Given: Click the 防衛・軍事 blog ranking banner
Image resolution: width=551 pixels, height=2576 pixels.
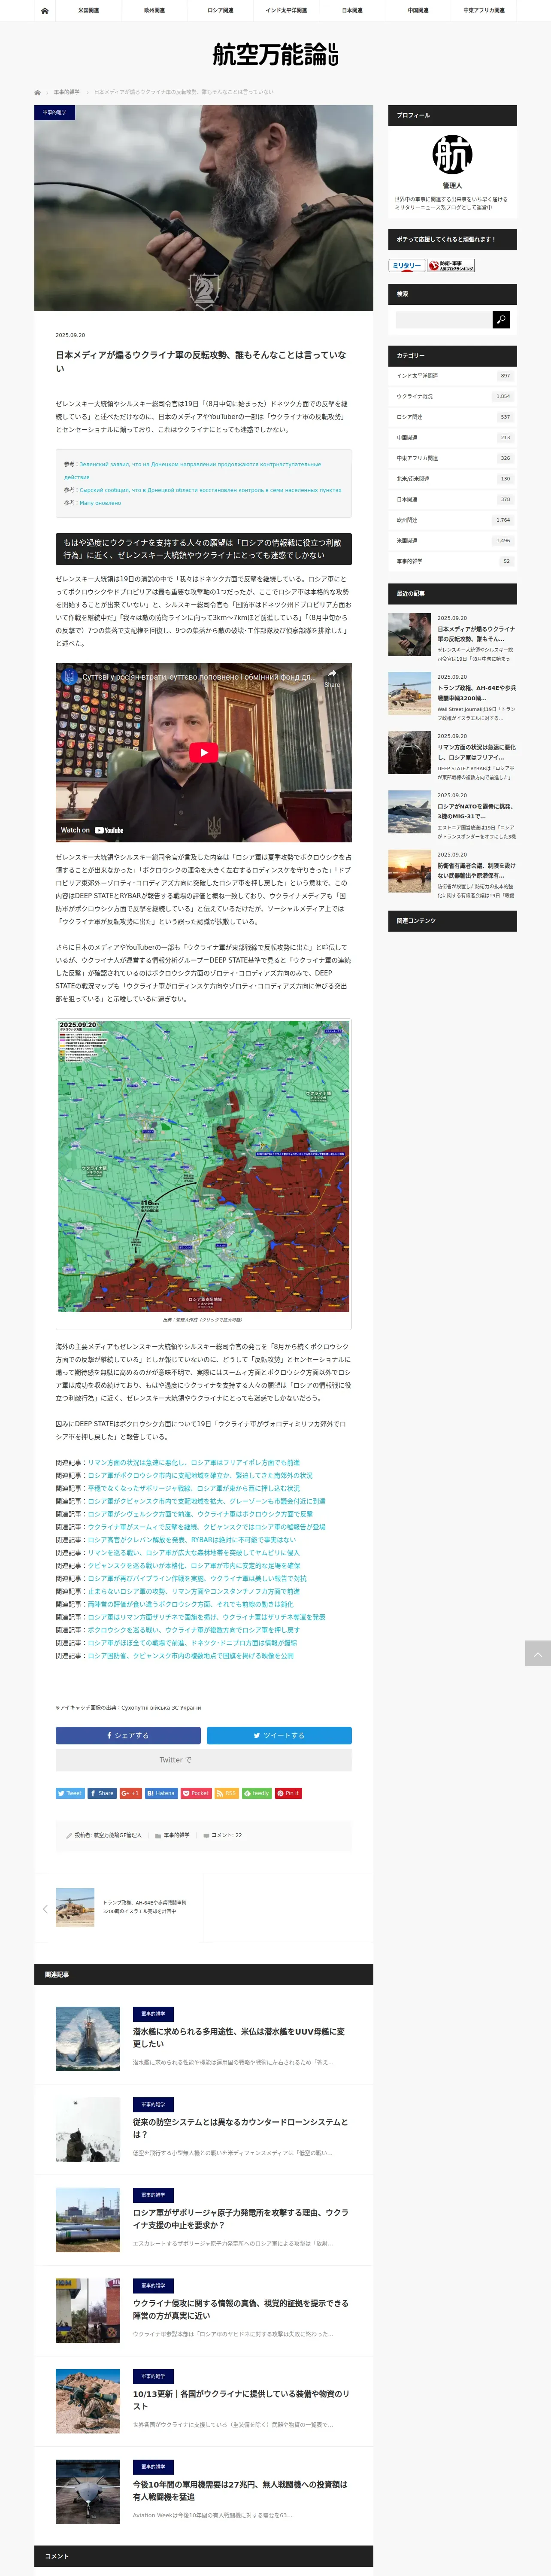Looking at the screenshot, I should point(451,266).
